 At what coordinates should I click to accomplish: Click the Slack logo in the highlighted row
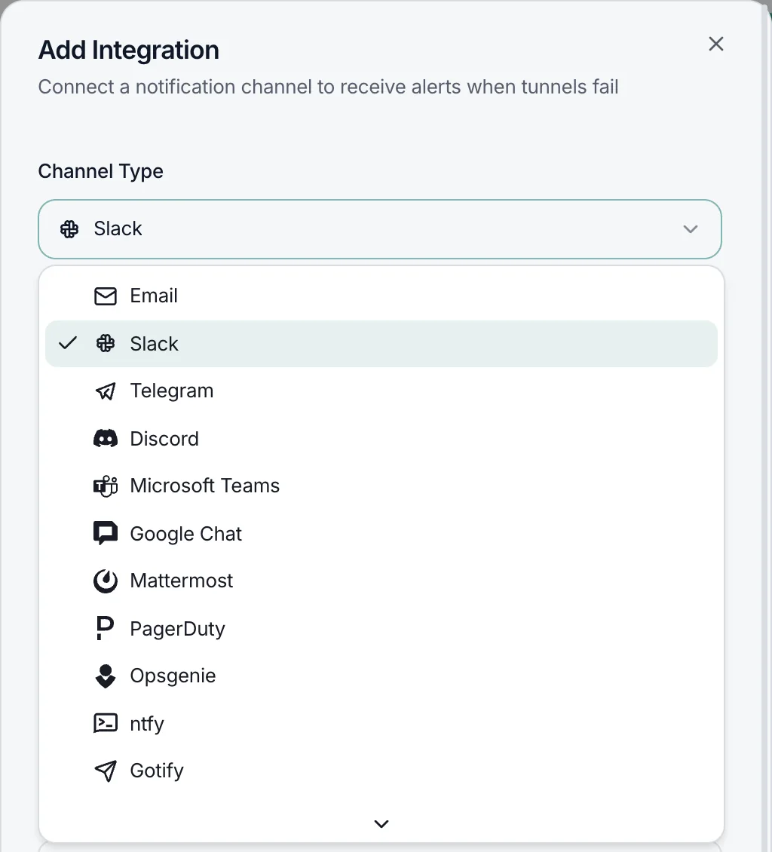106,343
